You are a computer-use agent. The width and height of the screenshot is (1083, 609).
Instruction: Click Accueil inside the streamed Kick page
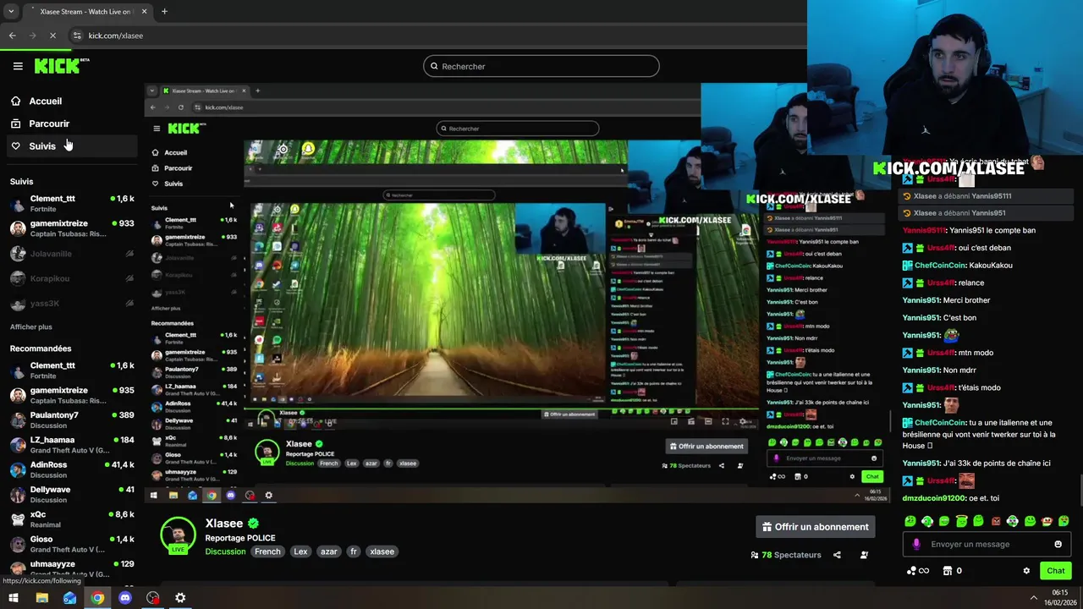pyautogui.click(x=175, y=152)
